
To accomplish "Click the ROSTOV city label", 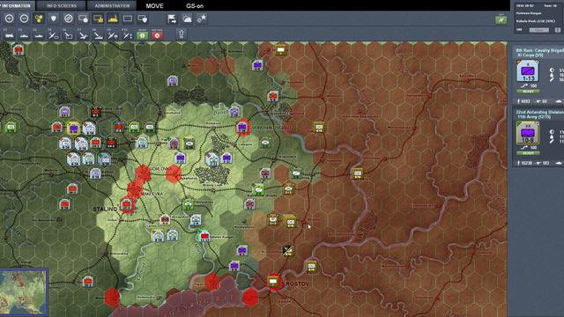I will pos(298,284).
